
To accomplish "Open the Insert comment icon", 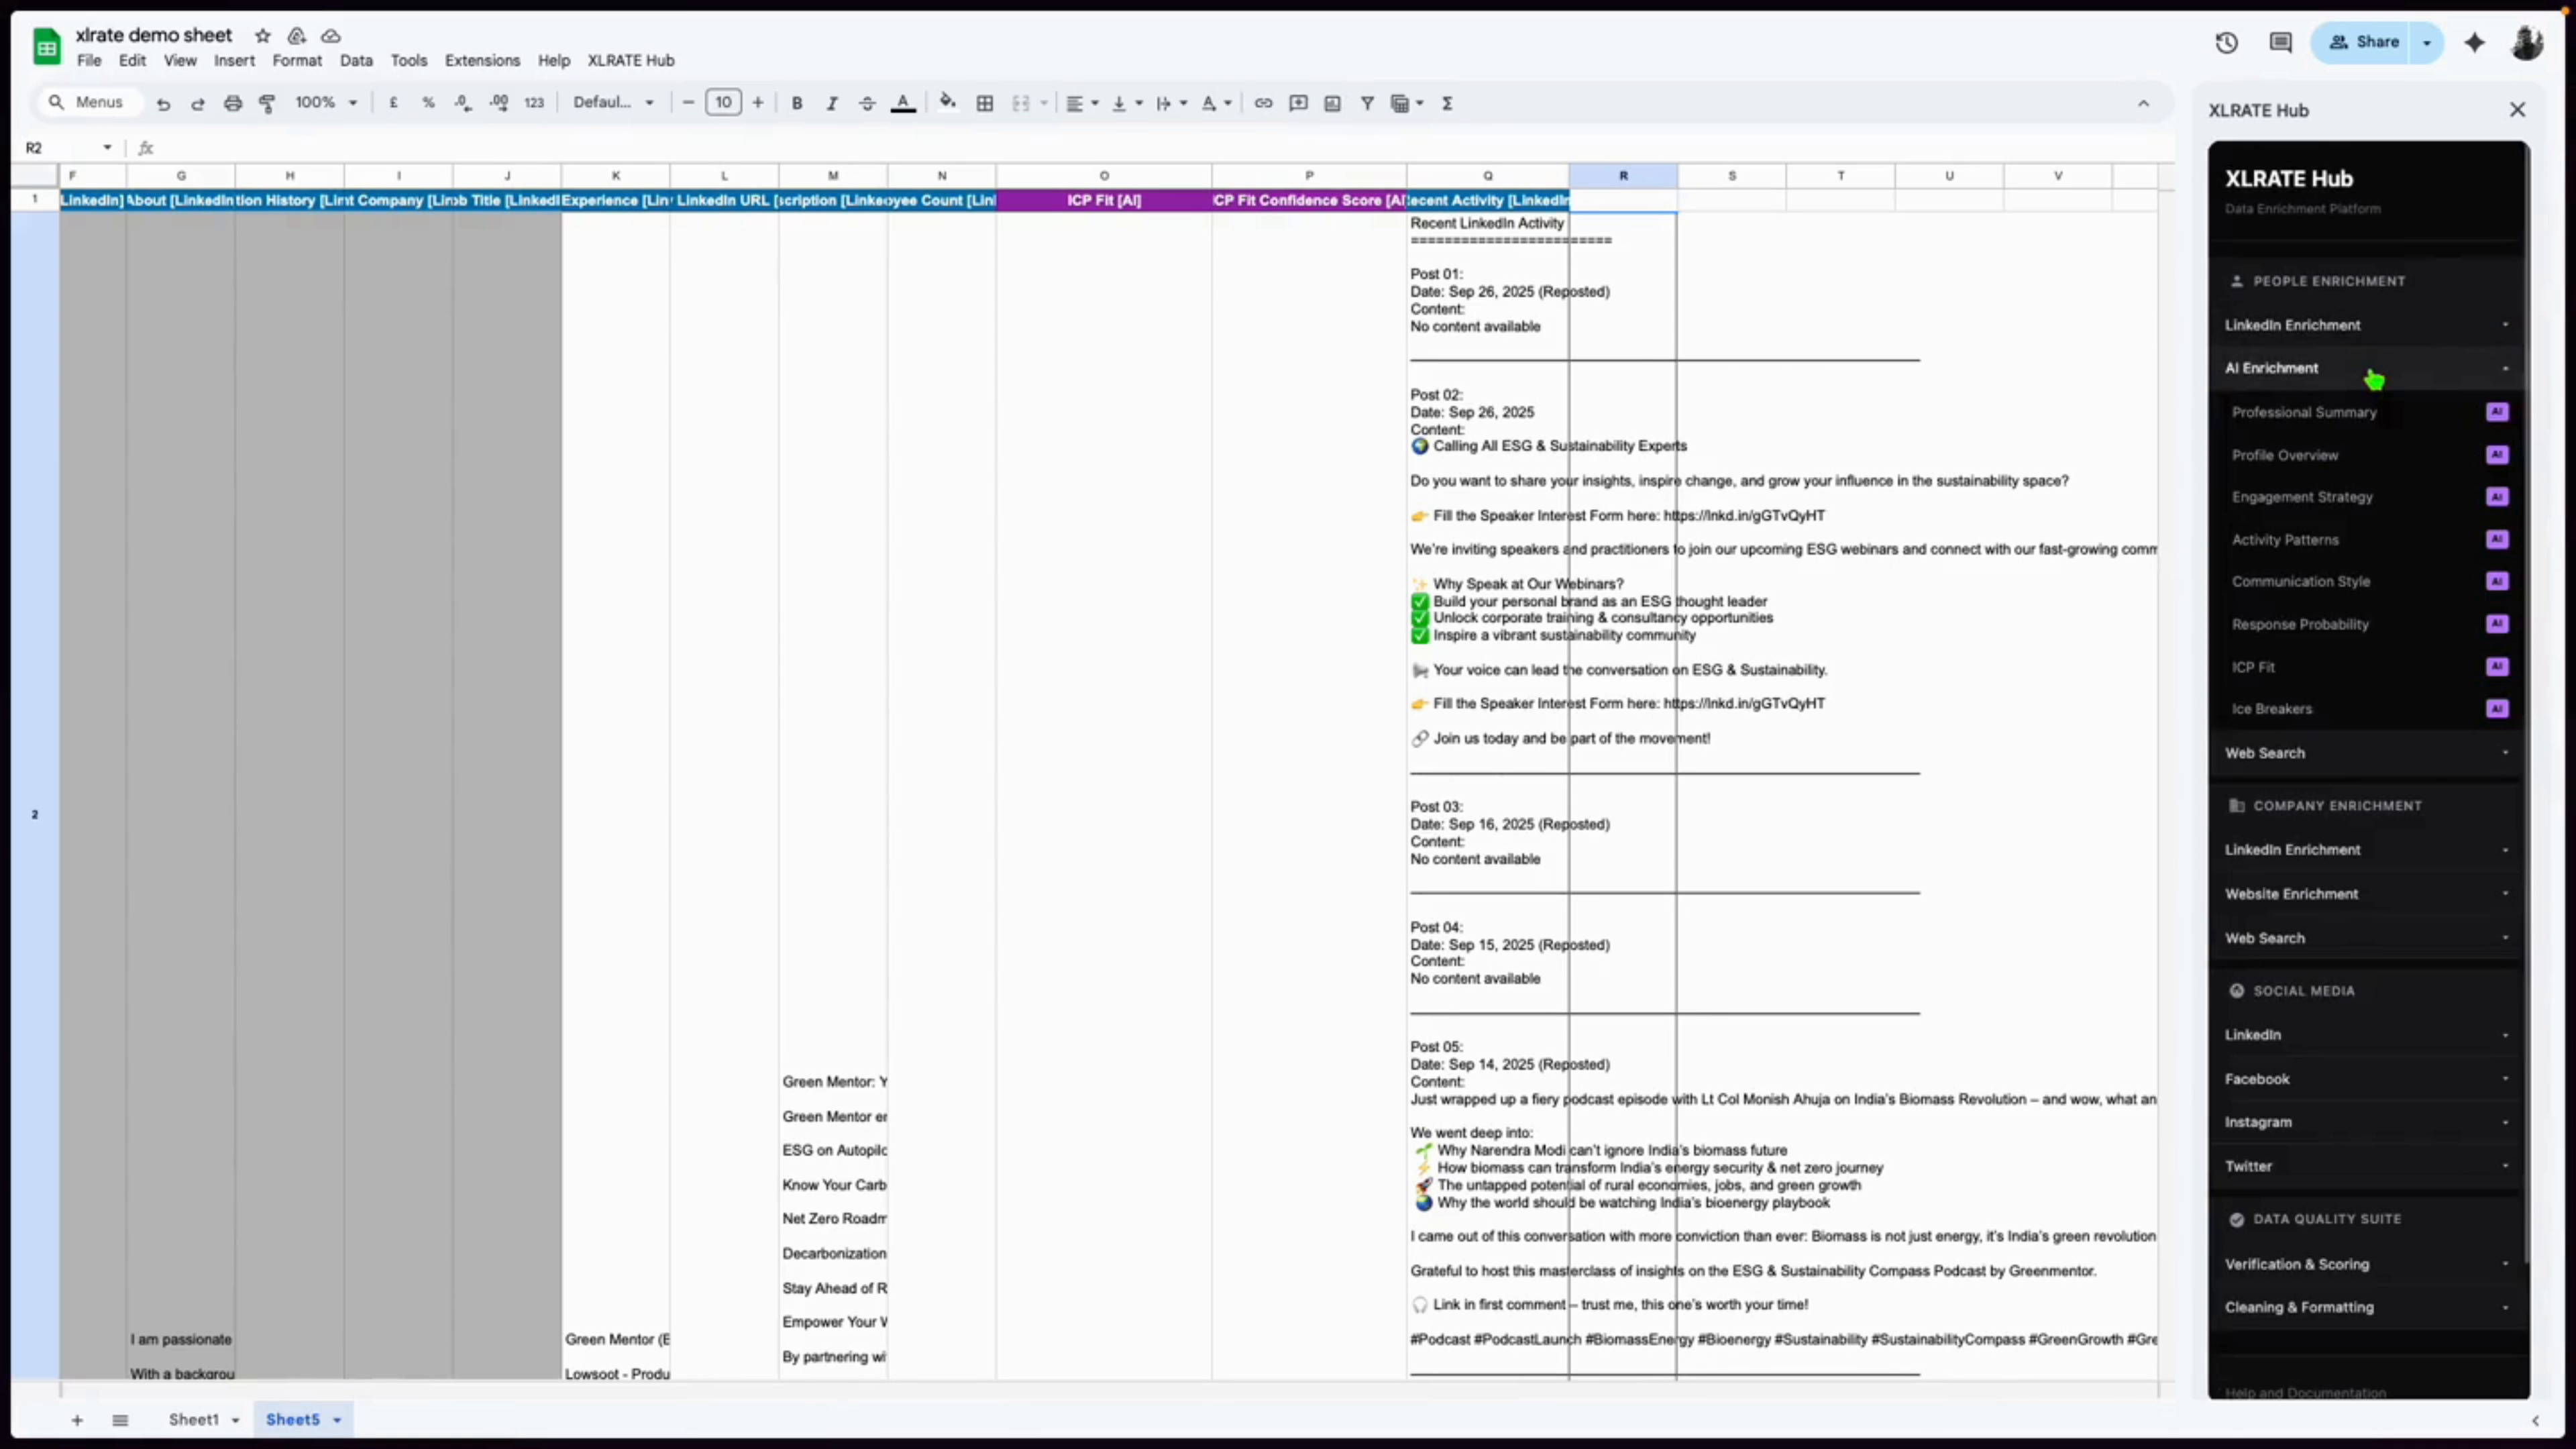I will (x=1297, y=102).
